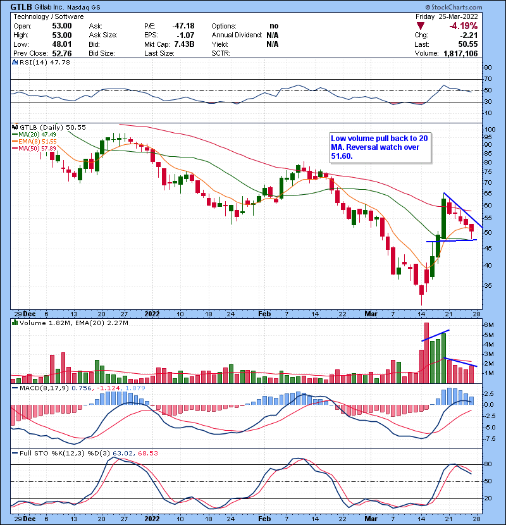This screenshot has width=506, height=525.
Task: Select the Open price value 53.00
Action: pos(62,26)
